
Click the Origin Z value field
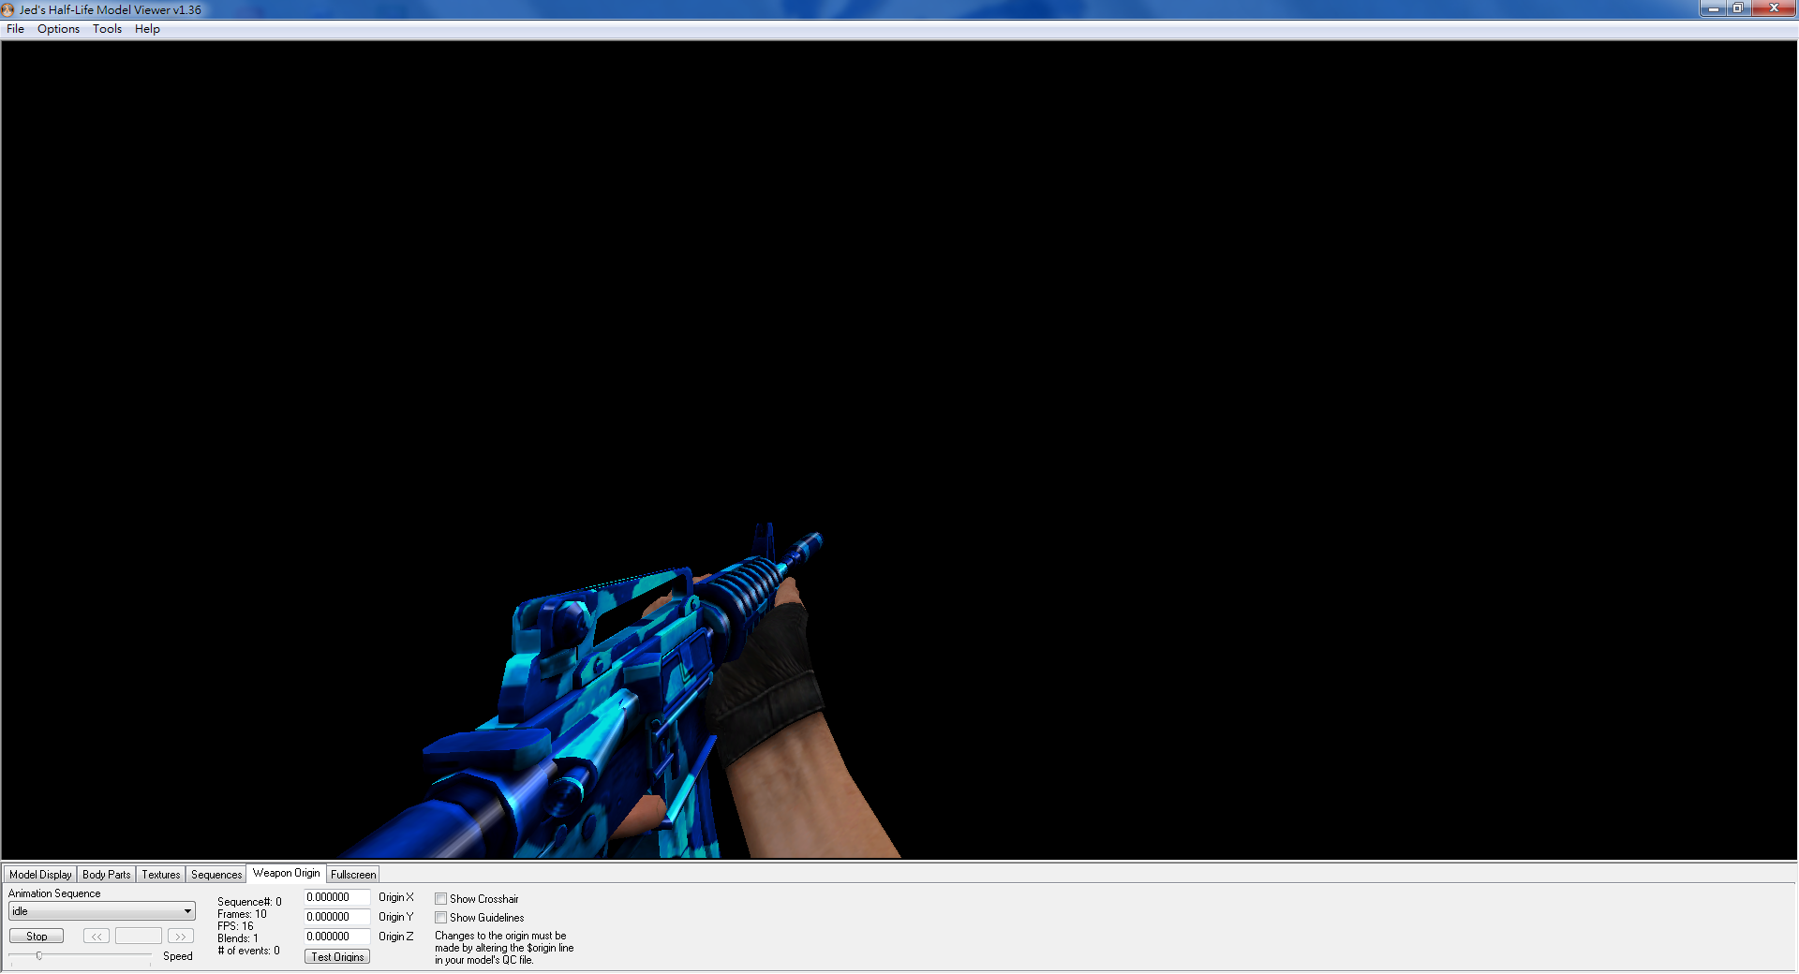tap(336, 937)
